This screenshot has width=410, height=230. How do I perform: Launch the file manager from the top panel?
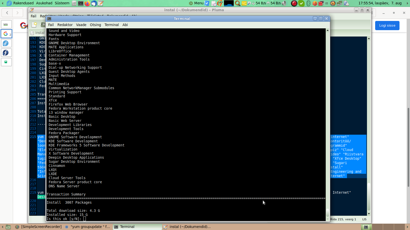tap(74, 3)
